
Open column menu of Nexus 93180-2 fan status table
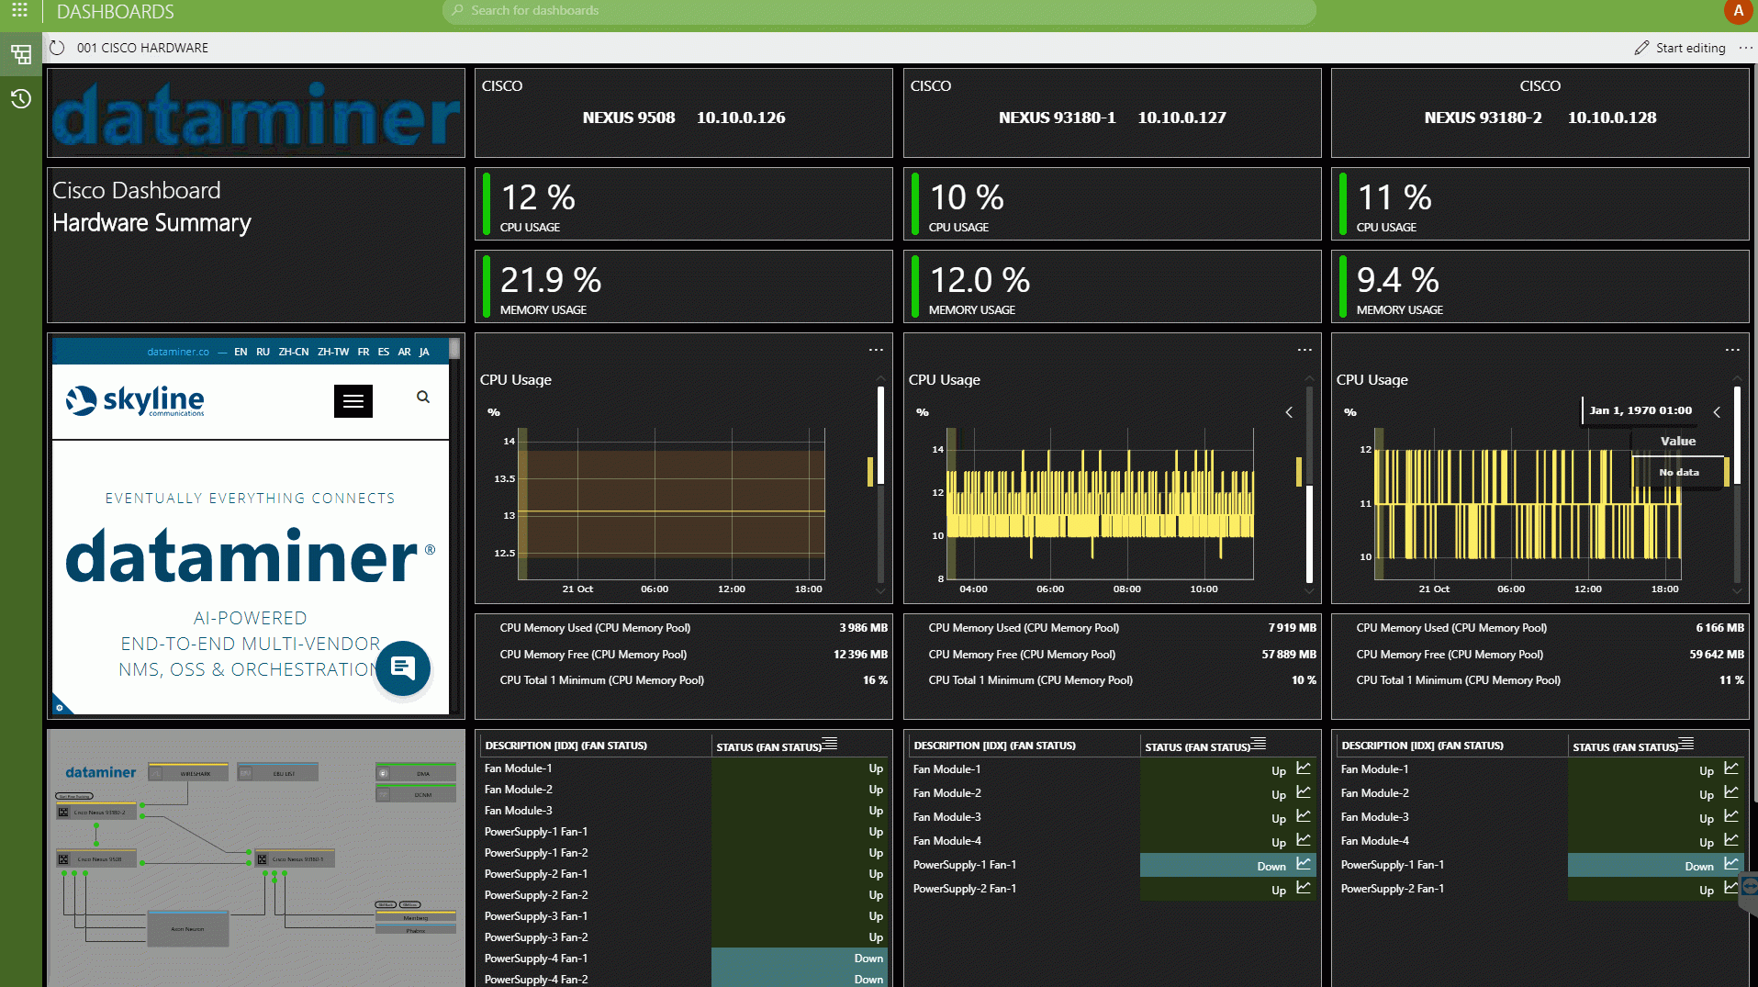1686,744
